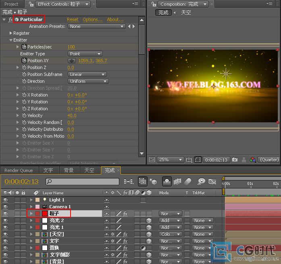Hide the [天空] layer
Viewport: 281px width, 264px height.
tap(5, 234)
